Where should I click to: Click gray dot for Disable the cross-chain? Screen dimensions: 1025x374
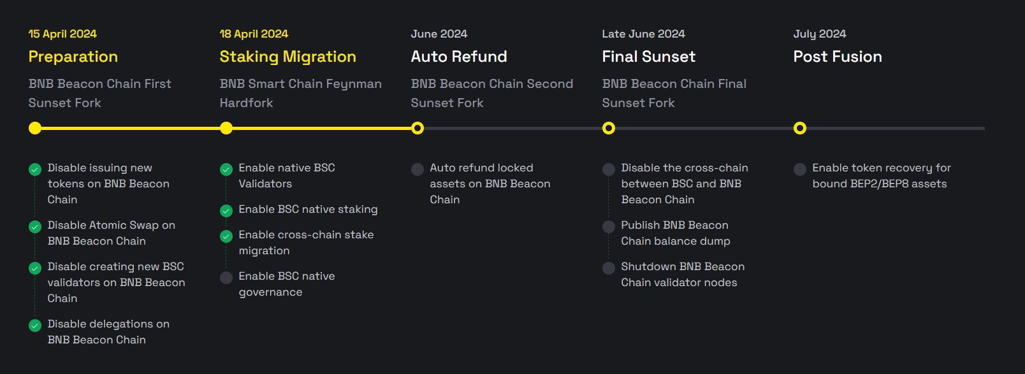[x=609, y=169]
